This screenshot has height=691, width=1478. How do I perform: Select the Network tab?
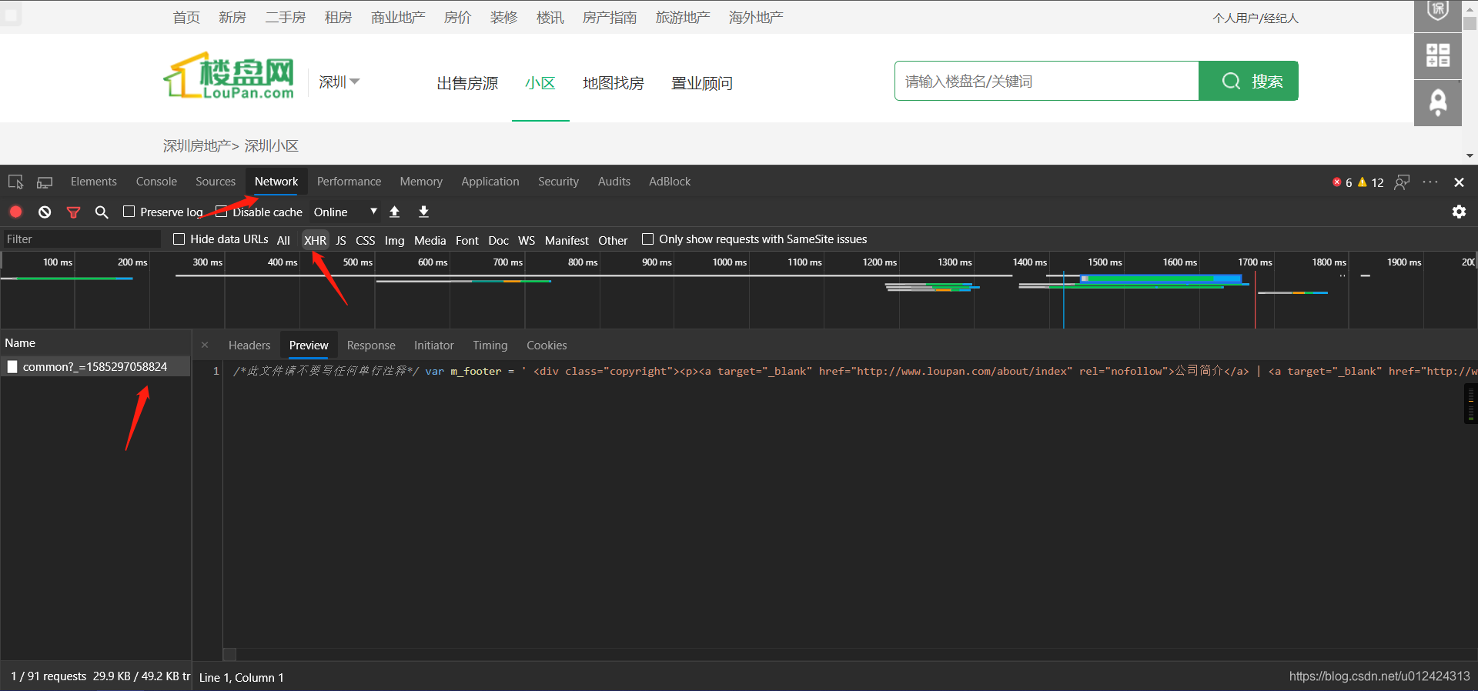coord(276,182)
